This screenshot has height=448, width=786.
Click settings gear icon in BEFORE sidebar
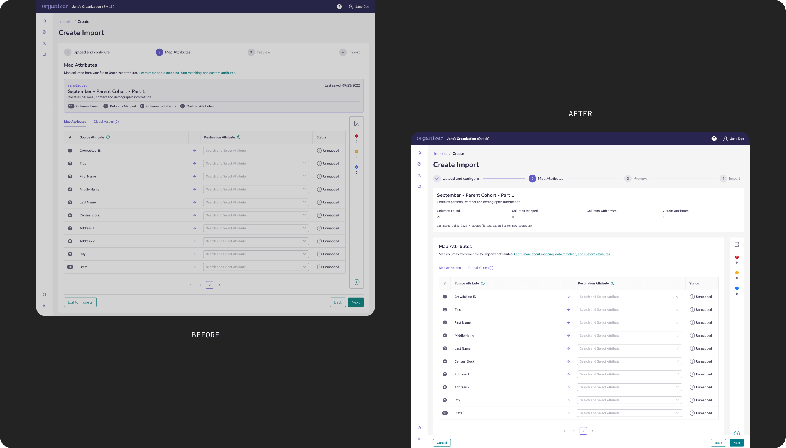[44, 295]
